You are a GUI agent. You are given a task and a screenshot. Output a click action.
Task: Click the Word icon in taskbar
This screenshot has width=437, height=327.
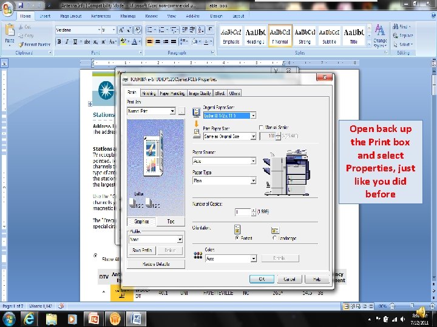coord(137,319)
